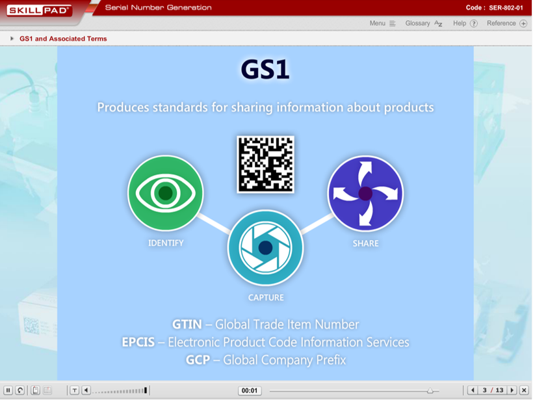Click the SHARE label

tap(365, 243)
